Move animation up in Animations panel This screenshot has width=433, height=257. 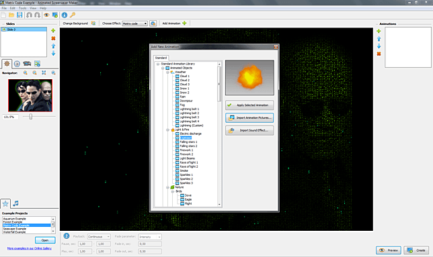pos(379,39)
